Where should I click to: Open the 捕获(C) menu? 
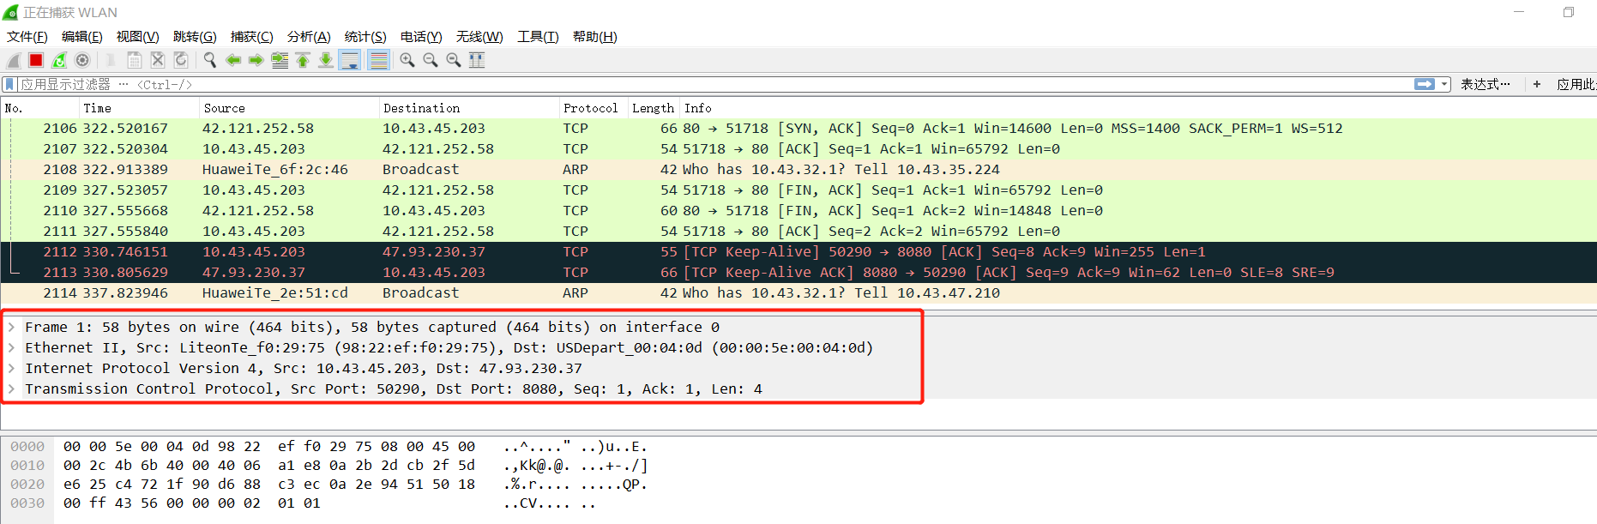(x=252, y=36)
